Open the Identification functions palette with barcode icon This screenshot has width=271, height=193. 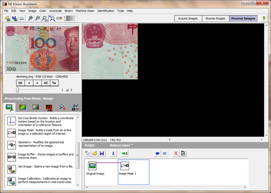pos(75,107)
